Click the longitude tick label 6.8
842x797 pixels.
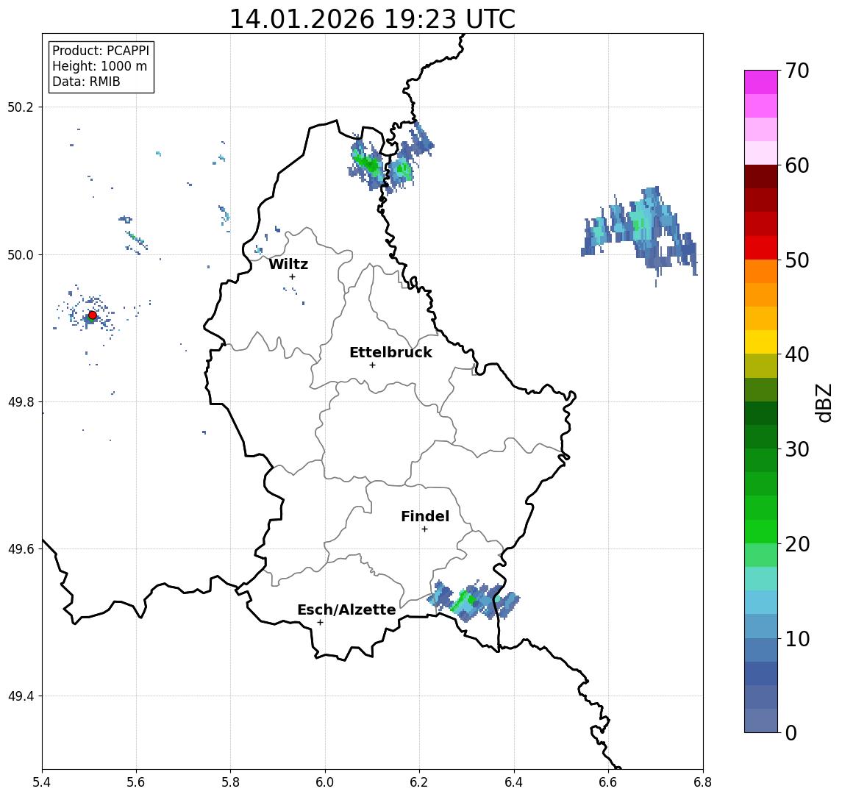click(x=704, y=782)
